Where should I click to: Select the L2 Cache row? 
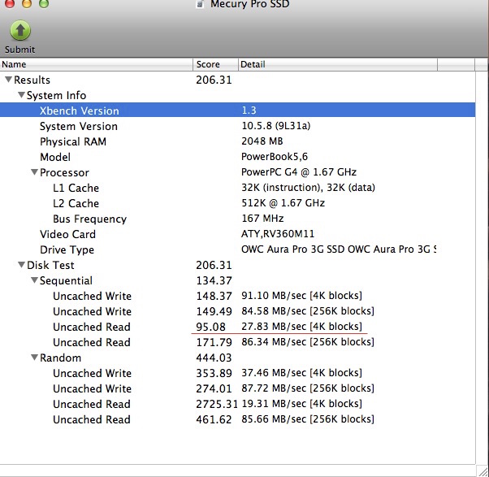coord(238,203)
